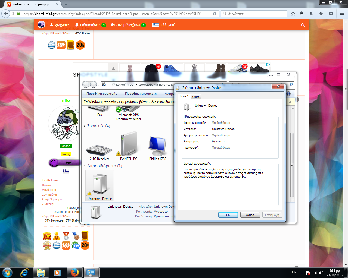Open Ειδοποιήσεις notifications menu
This screenshot has height=278, width=348.
point(90,25)
